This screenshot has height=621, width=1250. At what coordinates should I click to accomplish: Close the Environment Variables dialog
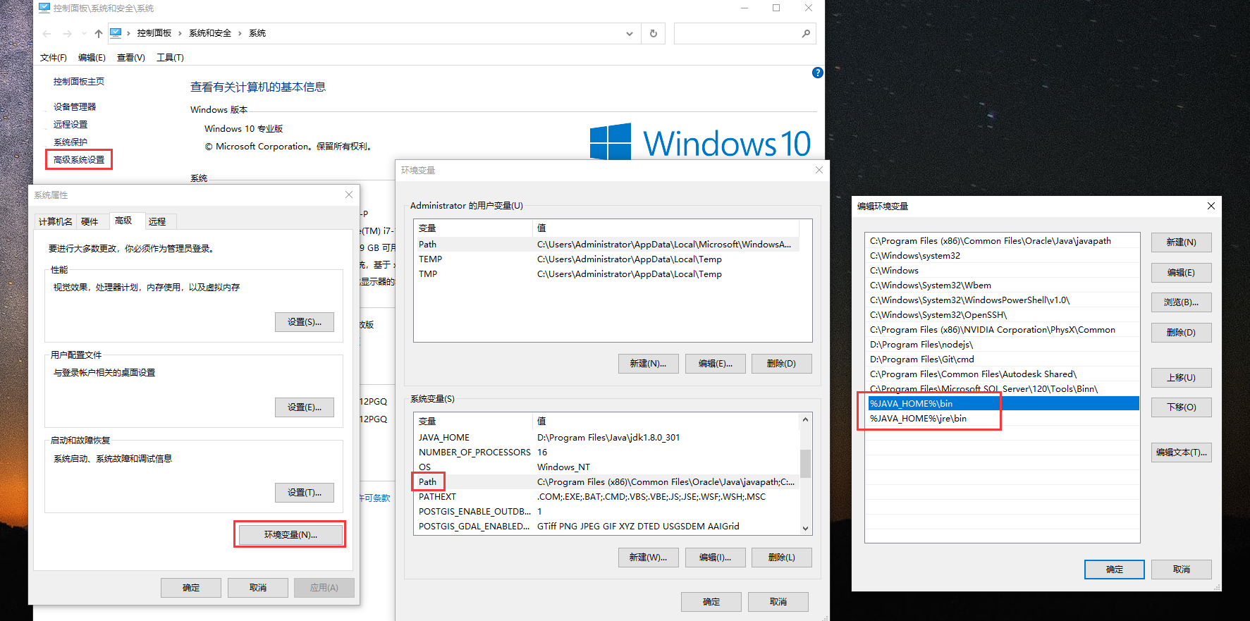click(x=819, y=170)
